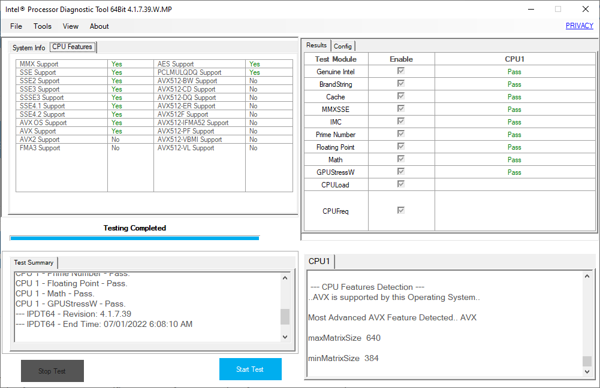
Task: Click the Pass result for Math
Action: click(514, 160)
